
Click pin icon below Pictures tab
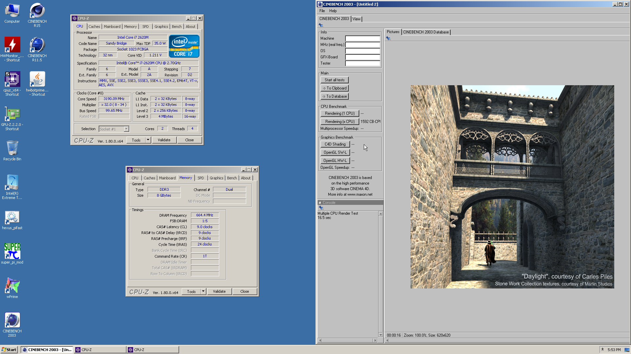[x=388, y=38]
